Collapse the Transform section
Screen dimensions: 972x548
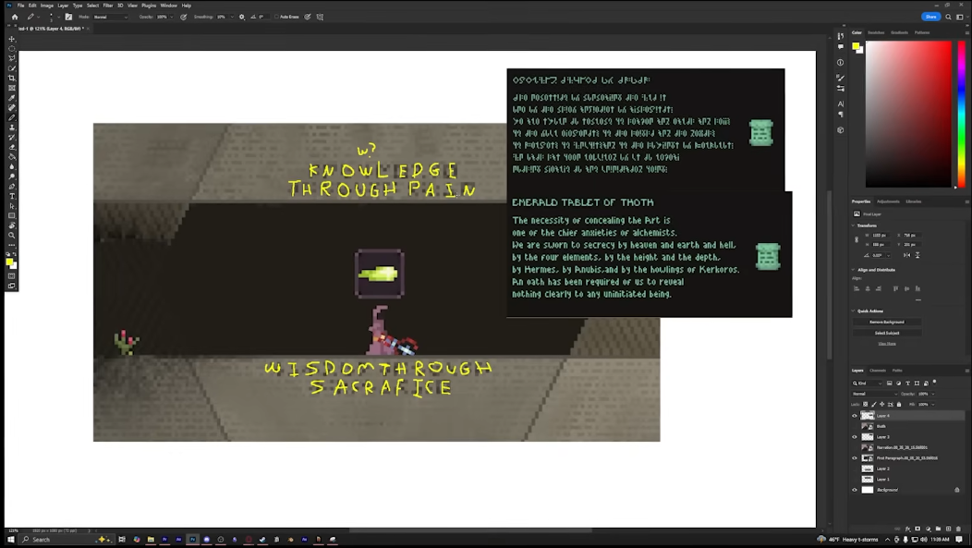click(854, 225)
